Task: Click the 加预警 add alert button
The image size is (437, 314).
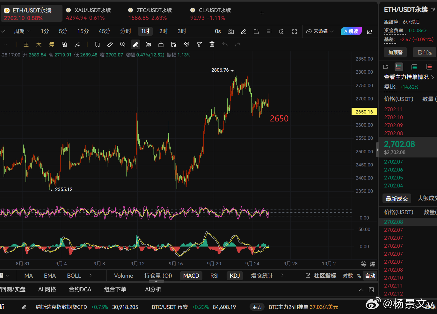Action: coord(395,52)
